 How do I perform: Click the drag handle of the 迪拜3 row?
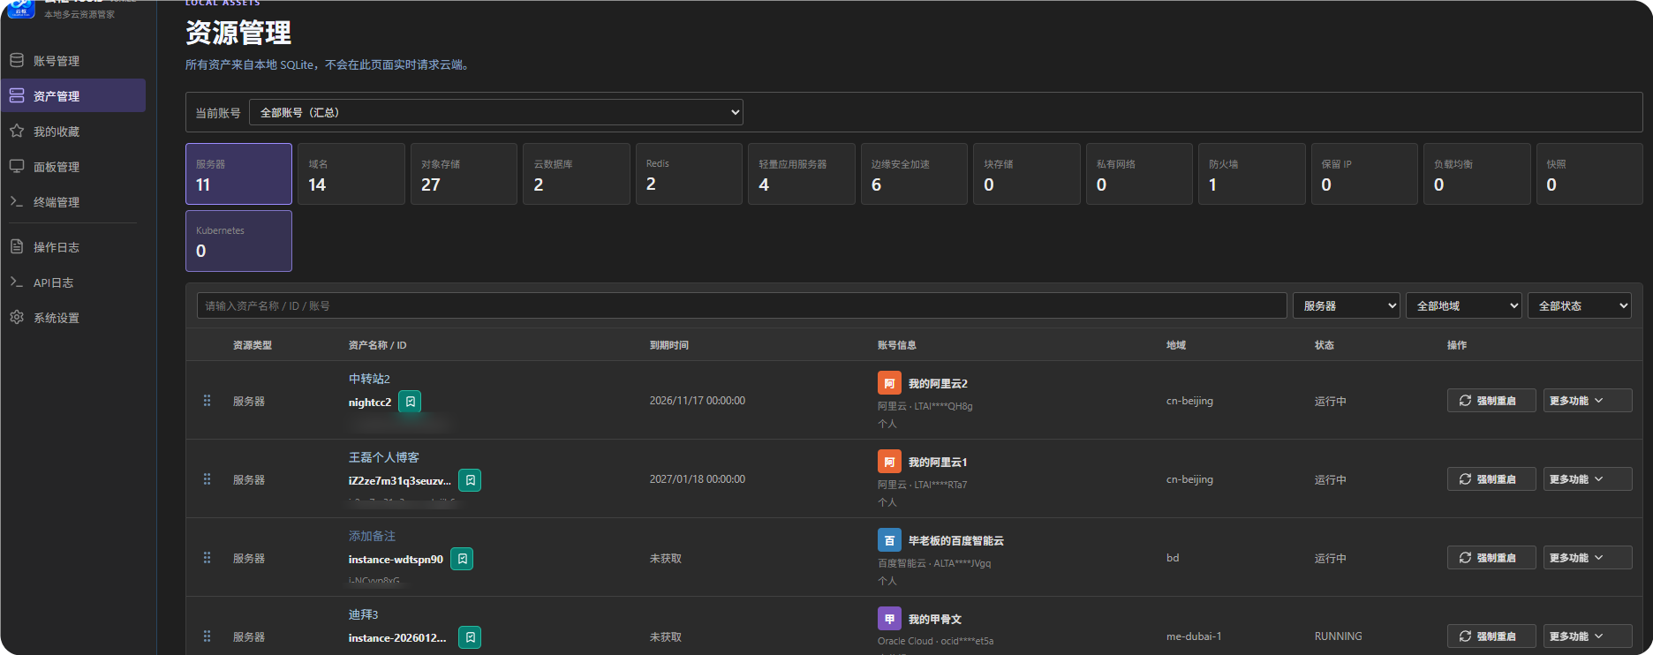207,636
